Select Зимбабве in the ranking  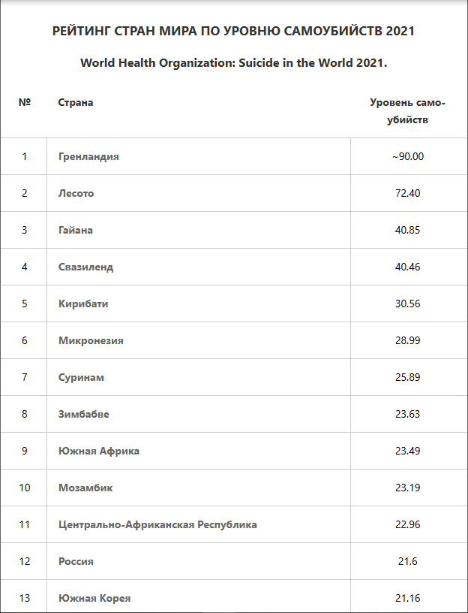(x=84, y=414)
